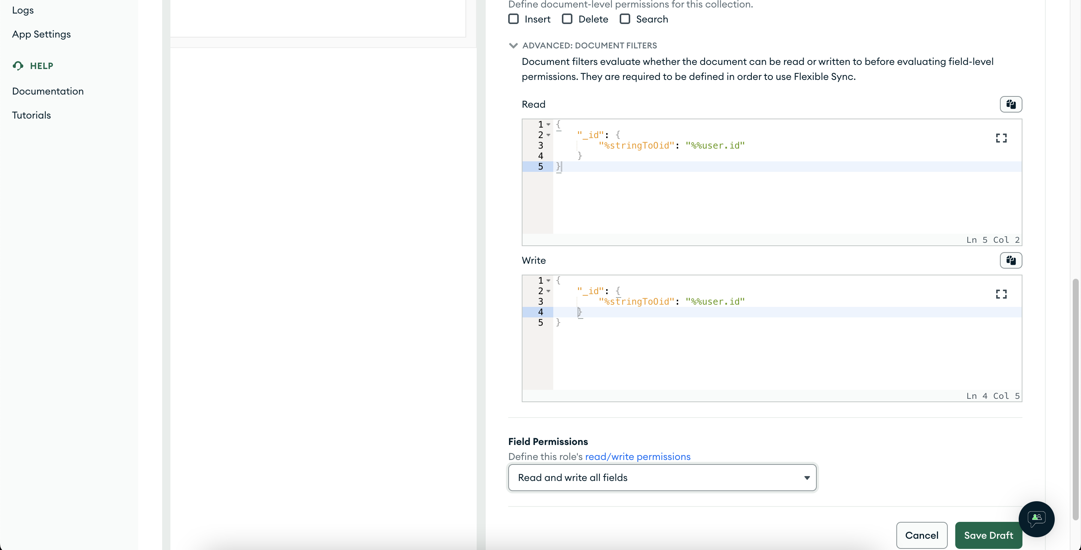Open the support chat bubble

pyautogui.click(x=1036, y=518)
